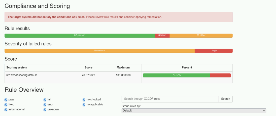The height and width of the screenshot is (116, 276).
Task: Click the red 6 failed bar segment
Action: [162, 36]
